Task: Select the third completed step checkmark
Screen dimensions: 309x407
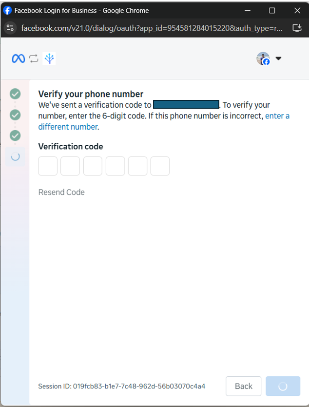Action: click(15, 136)
